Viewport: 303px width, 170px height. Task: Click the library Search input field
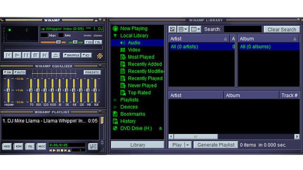pyautogui.click(x=243, y=29)
